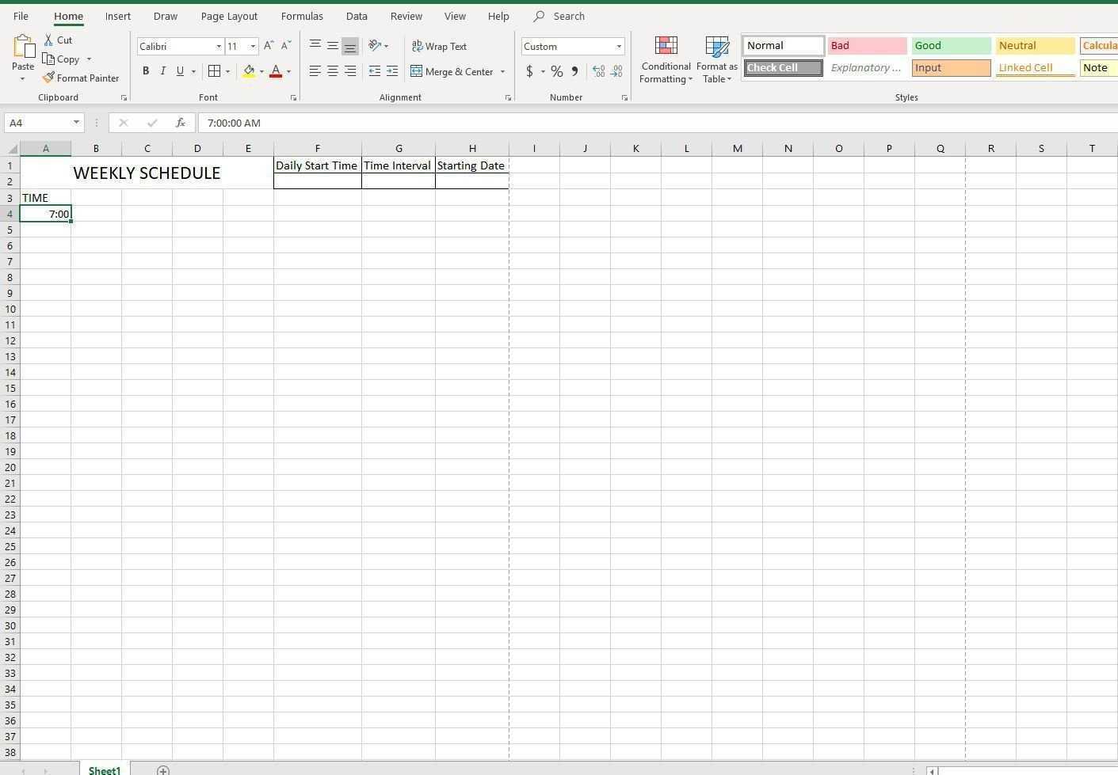Toggle Bold formatting
1118x775 pixels.
tap(146, 71)
